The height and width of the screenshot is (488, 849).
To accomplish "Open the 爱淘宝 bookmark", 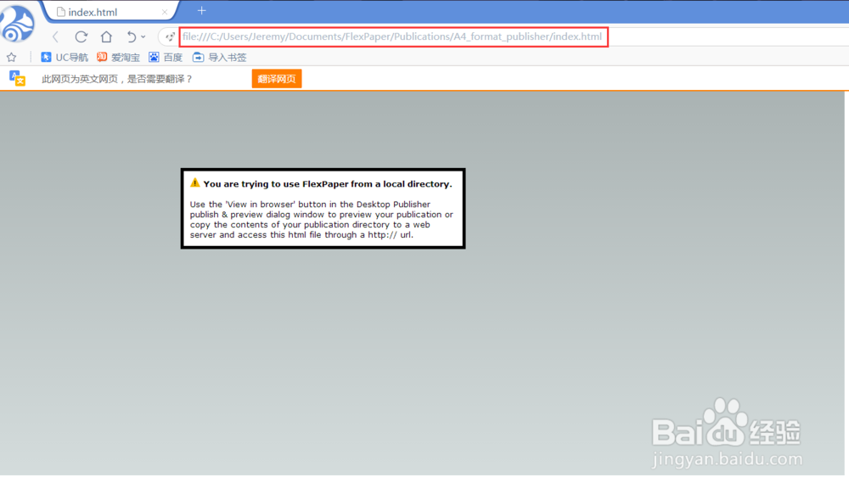I will coord(118,58).
